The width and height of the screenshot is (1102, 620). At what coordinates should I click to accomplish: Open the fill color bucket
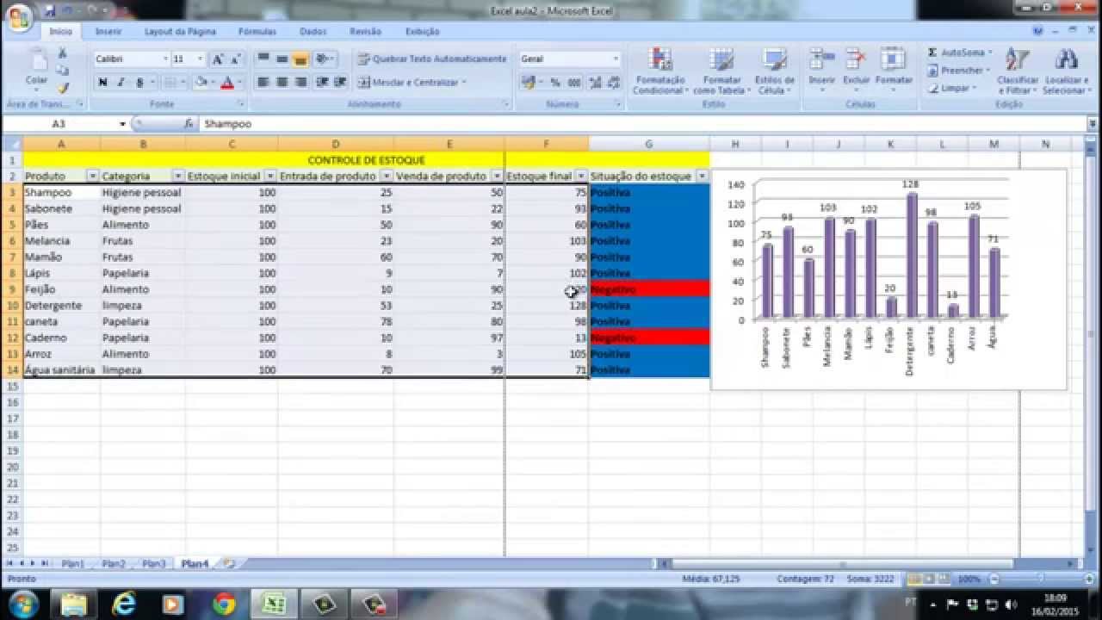201,83
